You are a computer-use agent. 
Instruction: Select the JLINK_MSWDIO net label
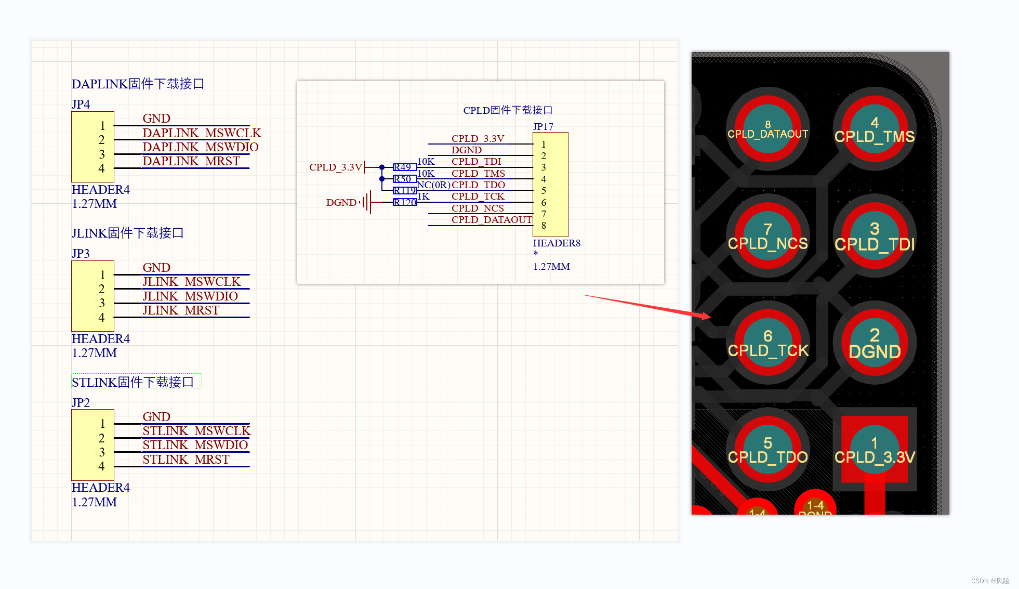190,296
